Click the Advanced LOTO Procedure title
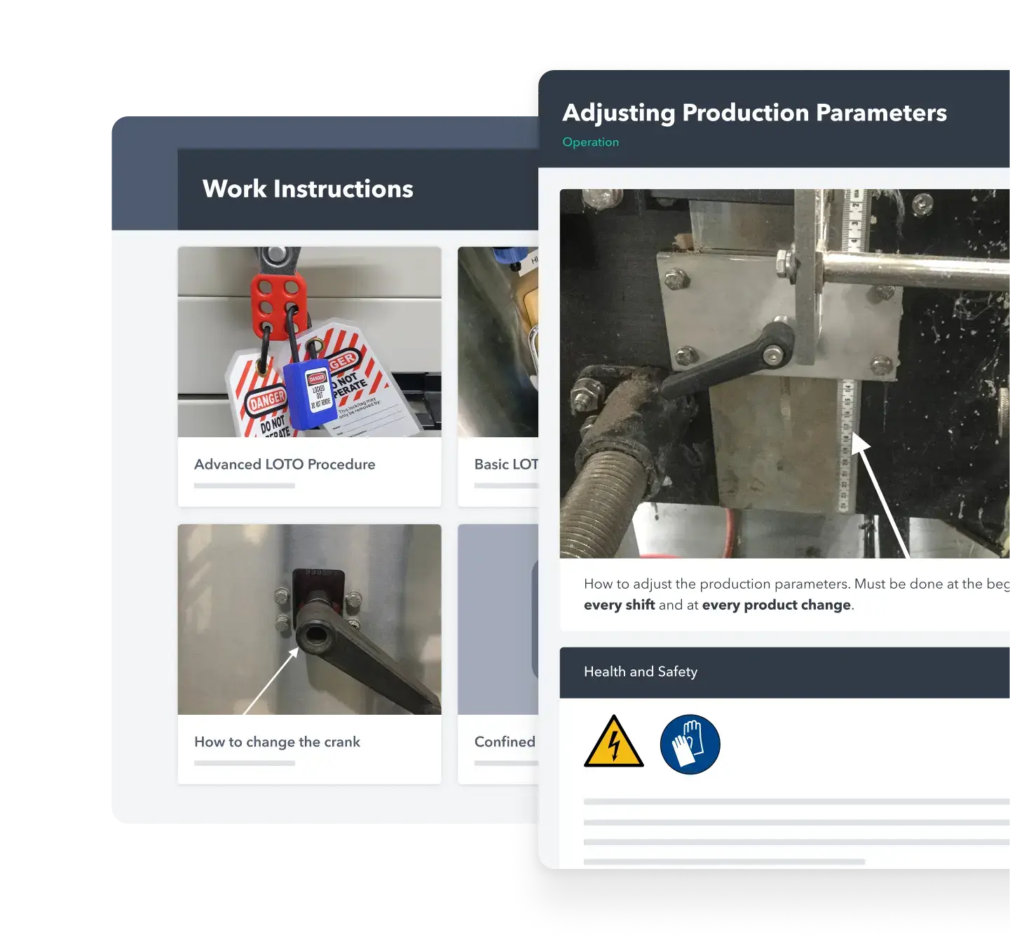Screen dimensions: 1010x939 285,465
